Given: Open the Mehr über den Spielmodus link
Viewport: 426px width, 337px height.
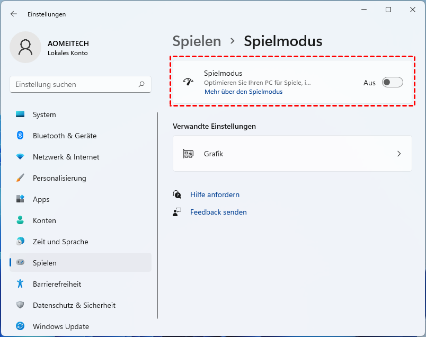Looking at the screenshot, I should point(243,92).
